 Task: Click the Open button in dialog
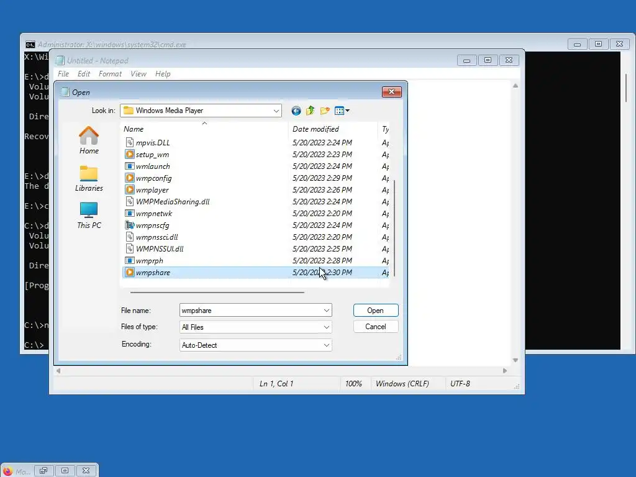tap(376, 311)
